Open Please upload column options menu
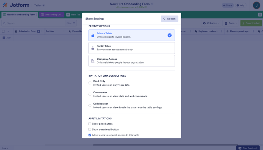 tap(253, 31)
